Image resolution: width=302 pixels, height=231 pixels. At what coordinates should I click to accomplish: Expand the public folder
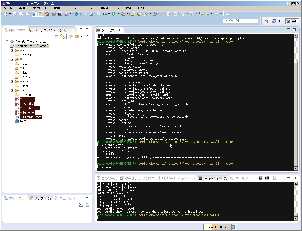tap(12, 77)
